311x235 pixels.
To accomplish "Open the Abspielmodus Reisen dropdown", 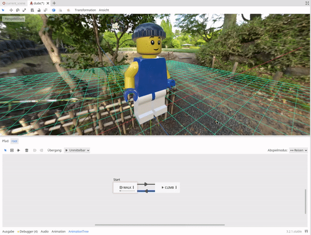I will point(299,150).
